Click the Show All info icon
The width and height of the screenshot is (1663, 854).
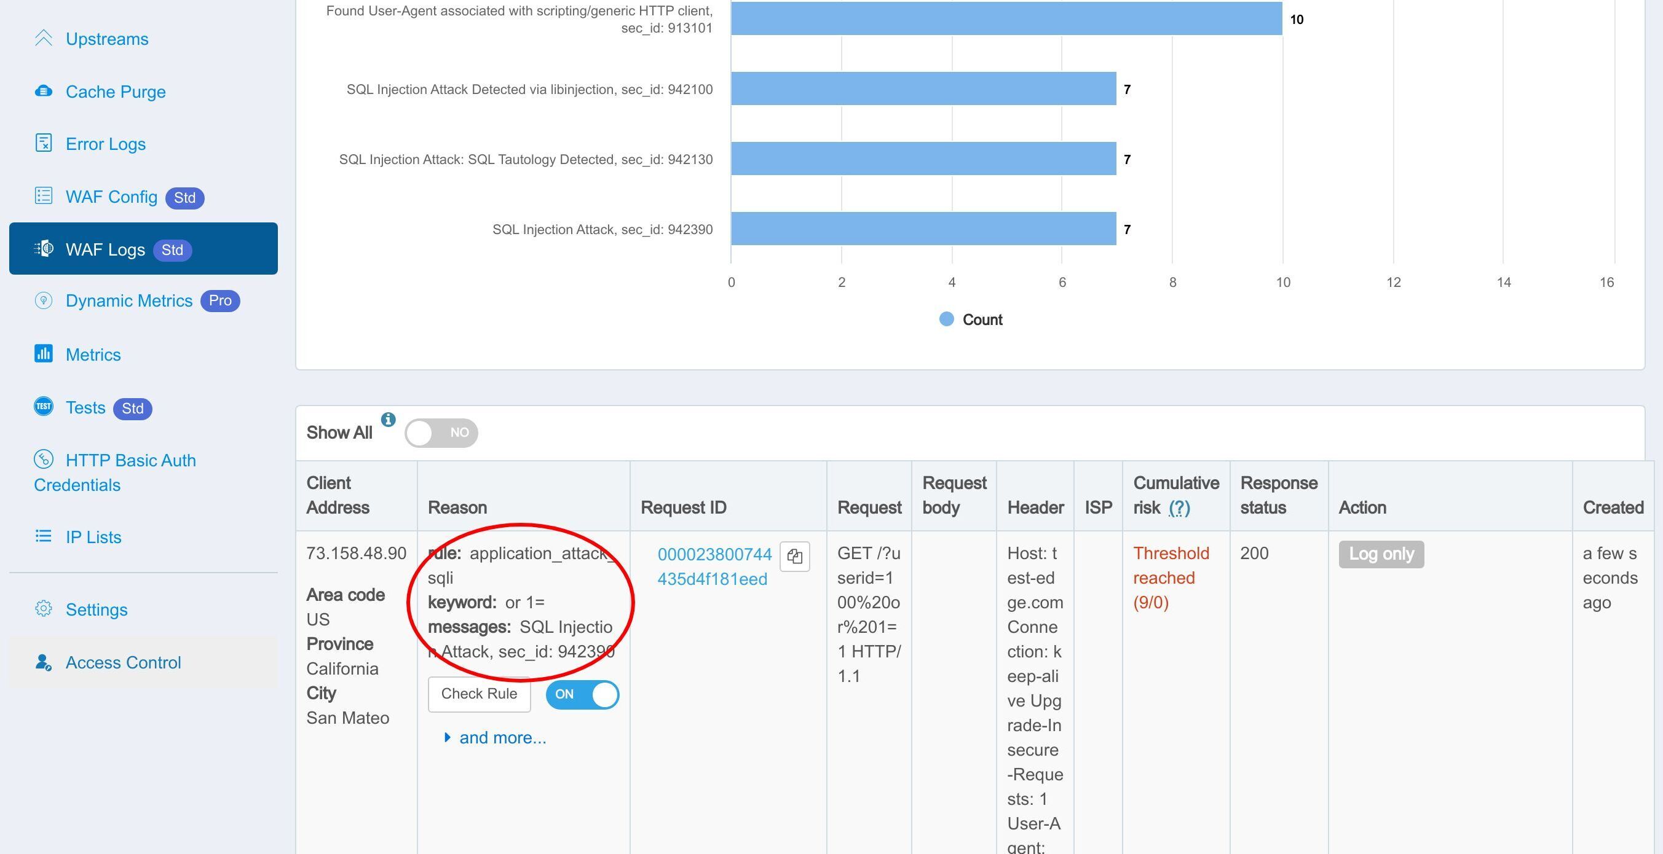(388, 419)
